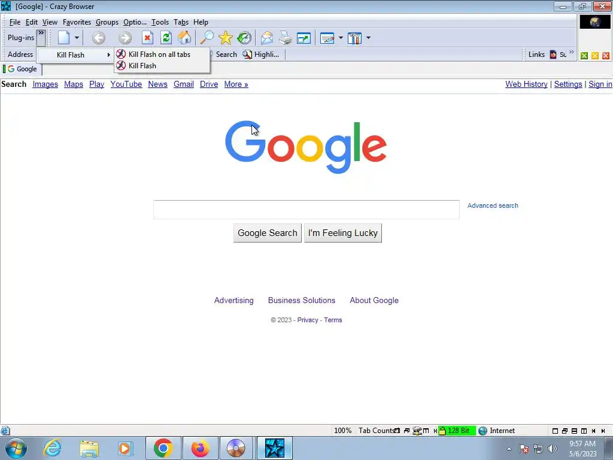The image size is (613, 460).
Task: Open Mail via the envelope icon
Action: [267, 38]
